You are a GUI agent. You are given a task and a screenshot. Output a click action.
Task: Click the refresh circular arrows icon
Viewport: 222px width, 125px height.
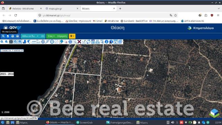pyautogui.click(x=88, y=42)
